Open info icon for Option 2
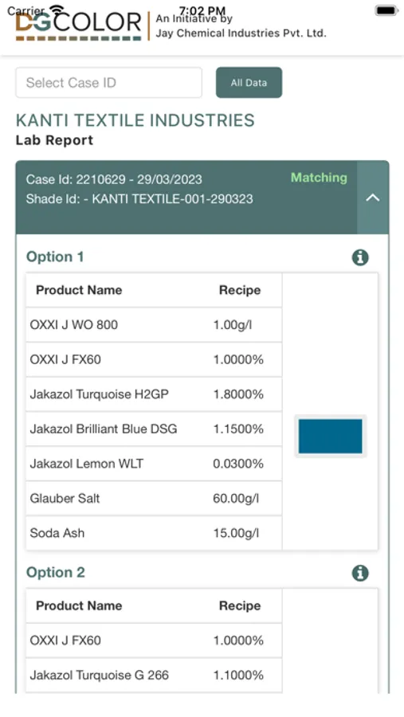This screenshot has height=717, width=404. (360, 573)
